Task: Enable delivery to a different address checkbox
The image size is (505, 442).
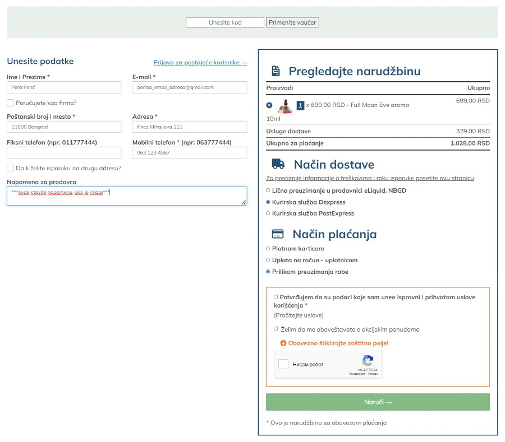Action: pos(11,168)
